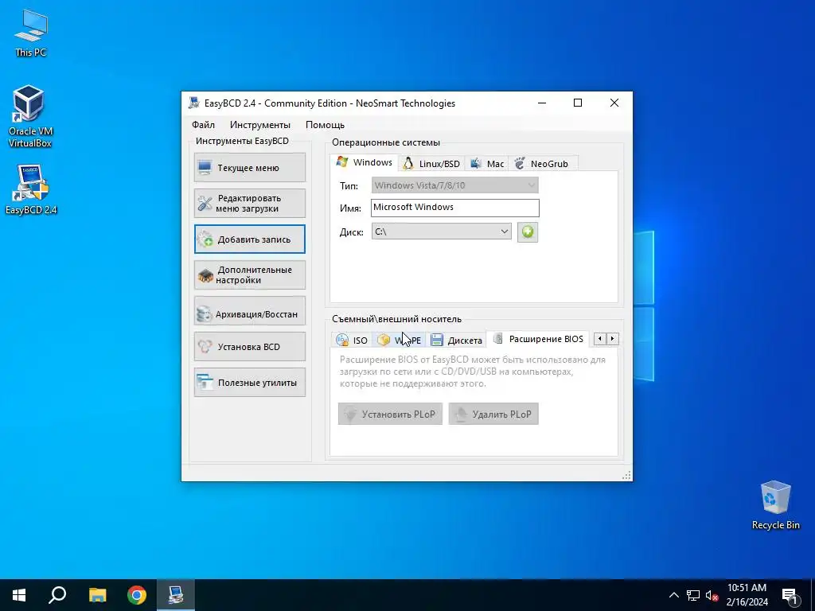Open the Помощь menu
The height and width of the screenshot is (611, 815).
point(325,125)
